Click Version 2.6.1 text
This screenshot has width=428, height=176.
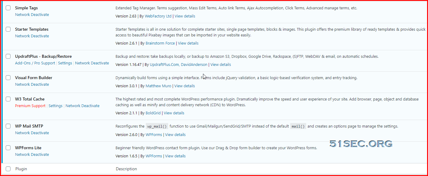[126, 43]
